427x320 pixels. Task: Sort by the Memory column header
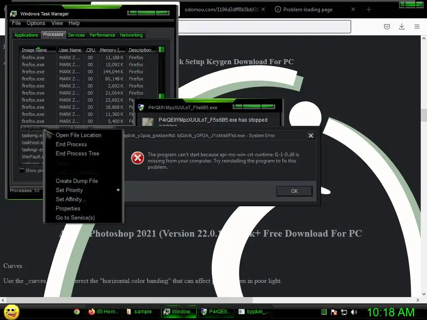pyautogui.click(x=112, y=50)
